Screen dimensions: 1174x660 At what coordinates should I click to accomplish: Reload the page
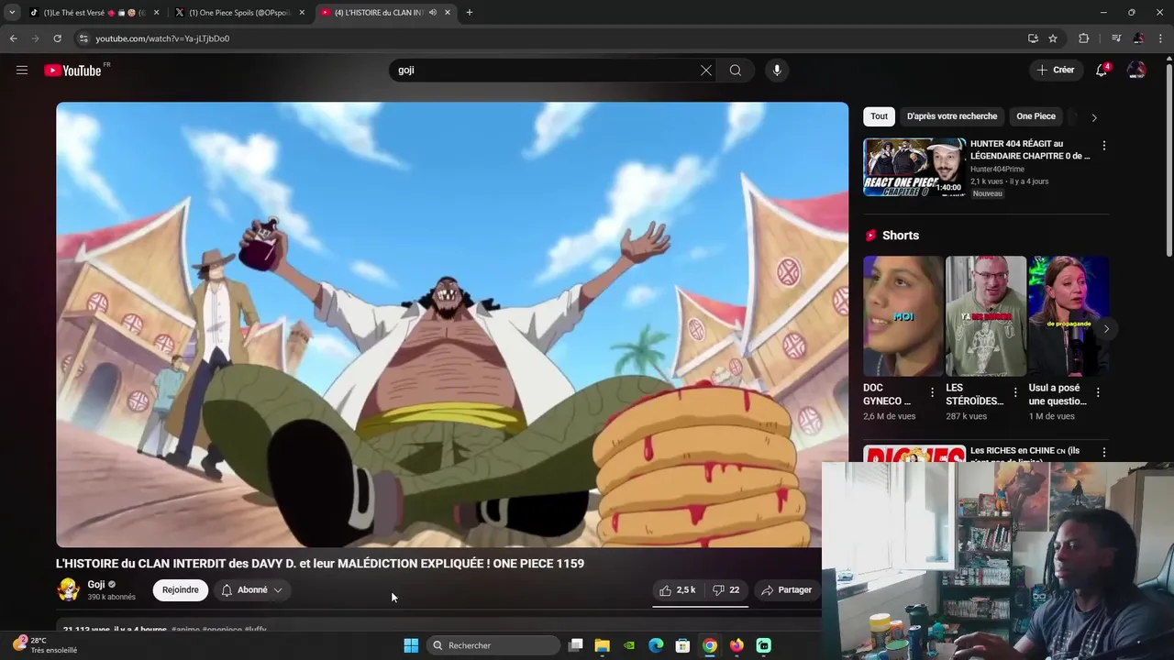pos(57,38)
